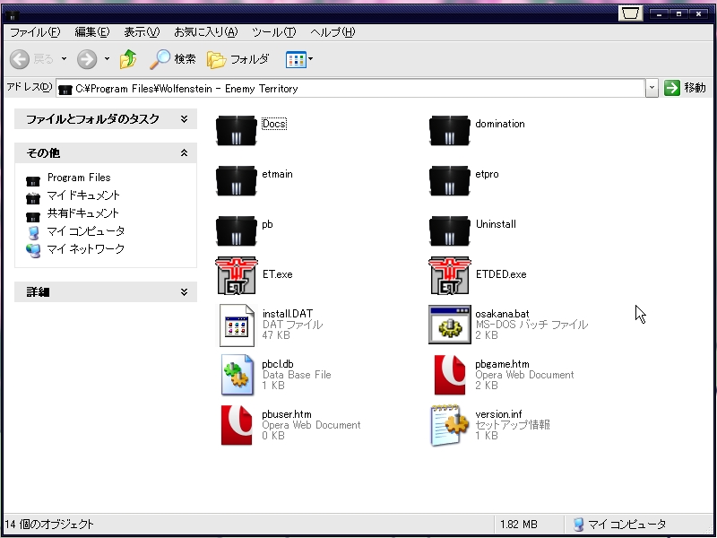Select the ETDED.exe file name label
The image size is (717, 538).
pos(501,274)
